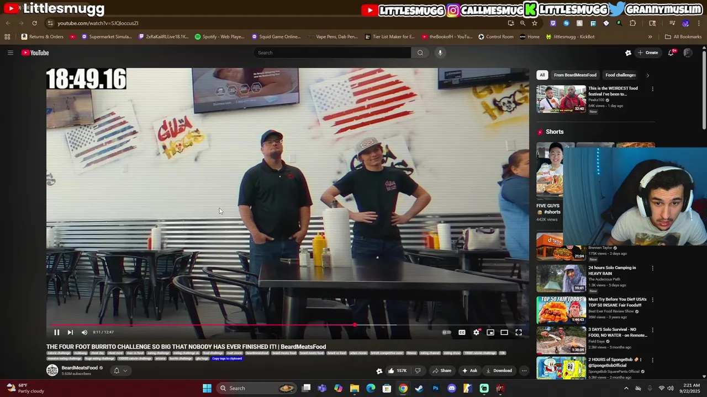Open All Bookmarks folder
The image size is (707, 397).
(x=683, y=37)
